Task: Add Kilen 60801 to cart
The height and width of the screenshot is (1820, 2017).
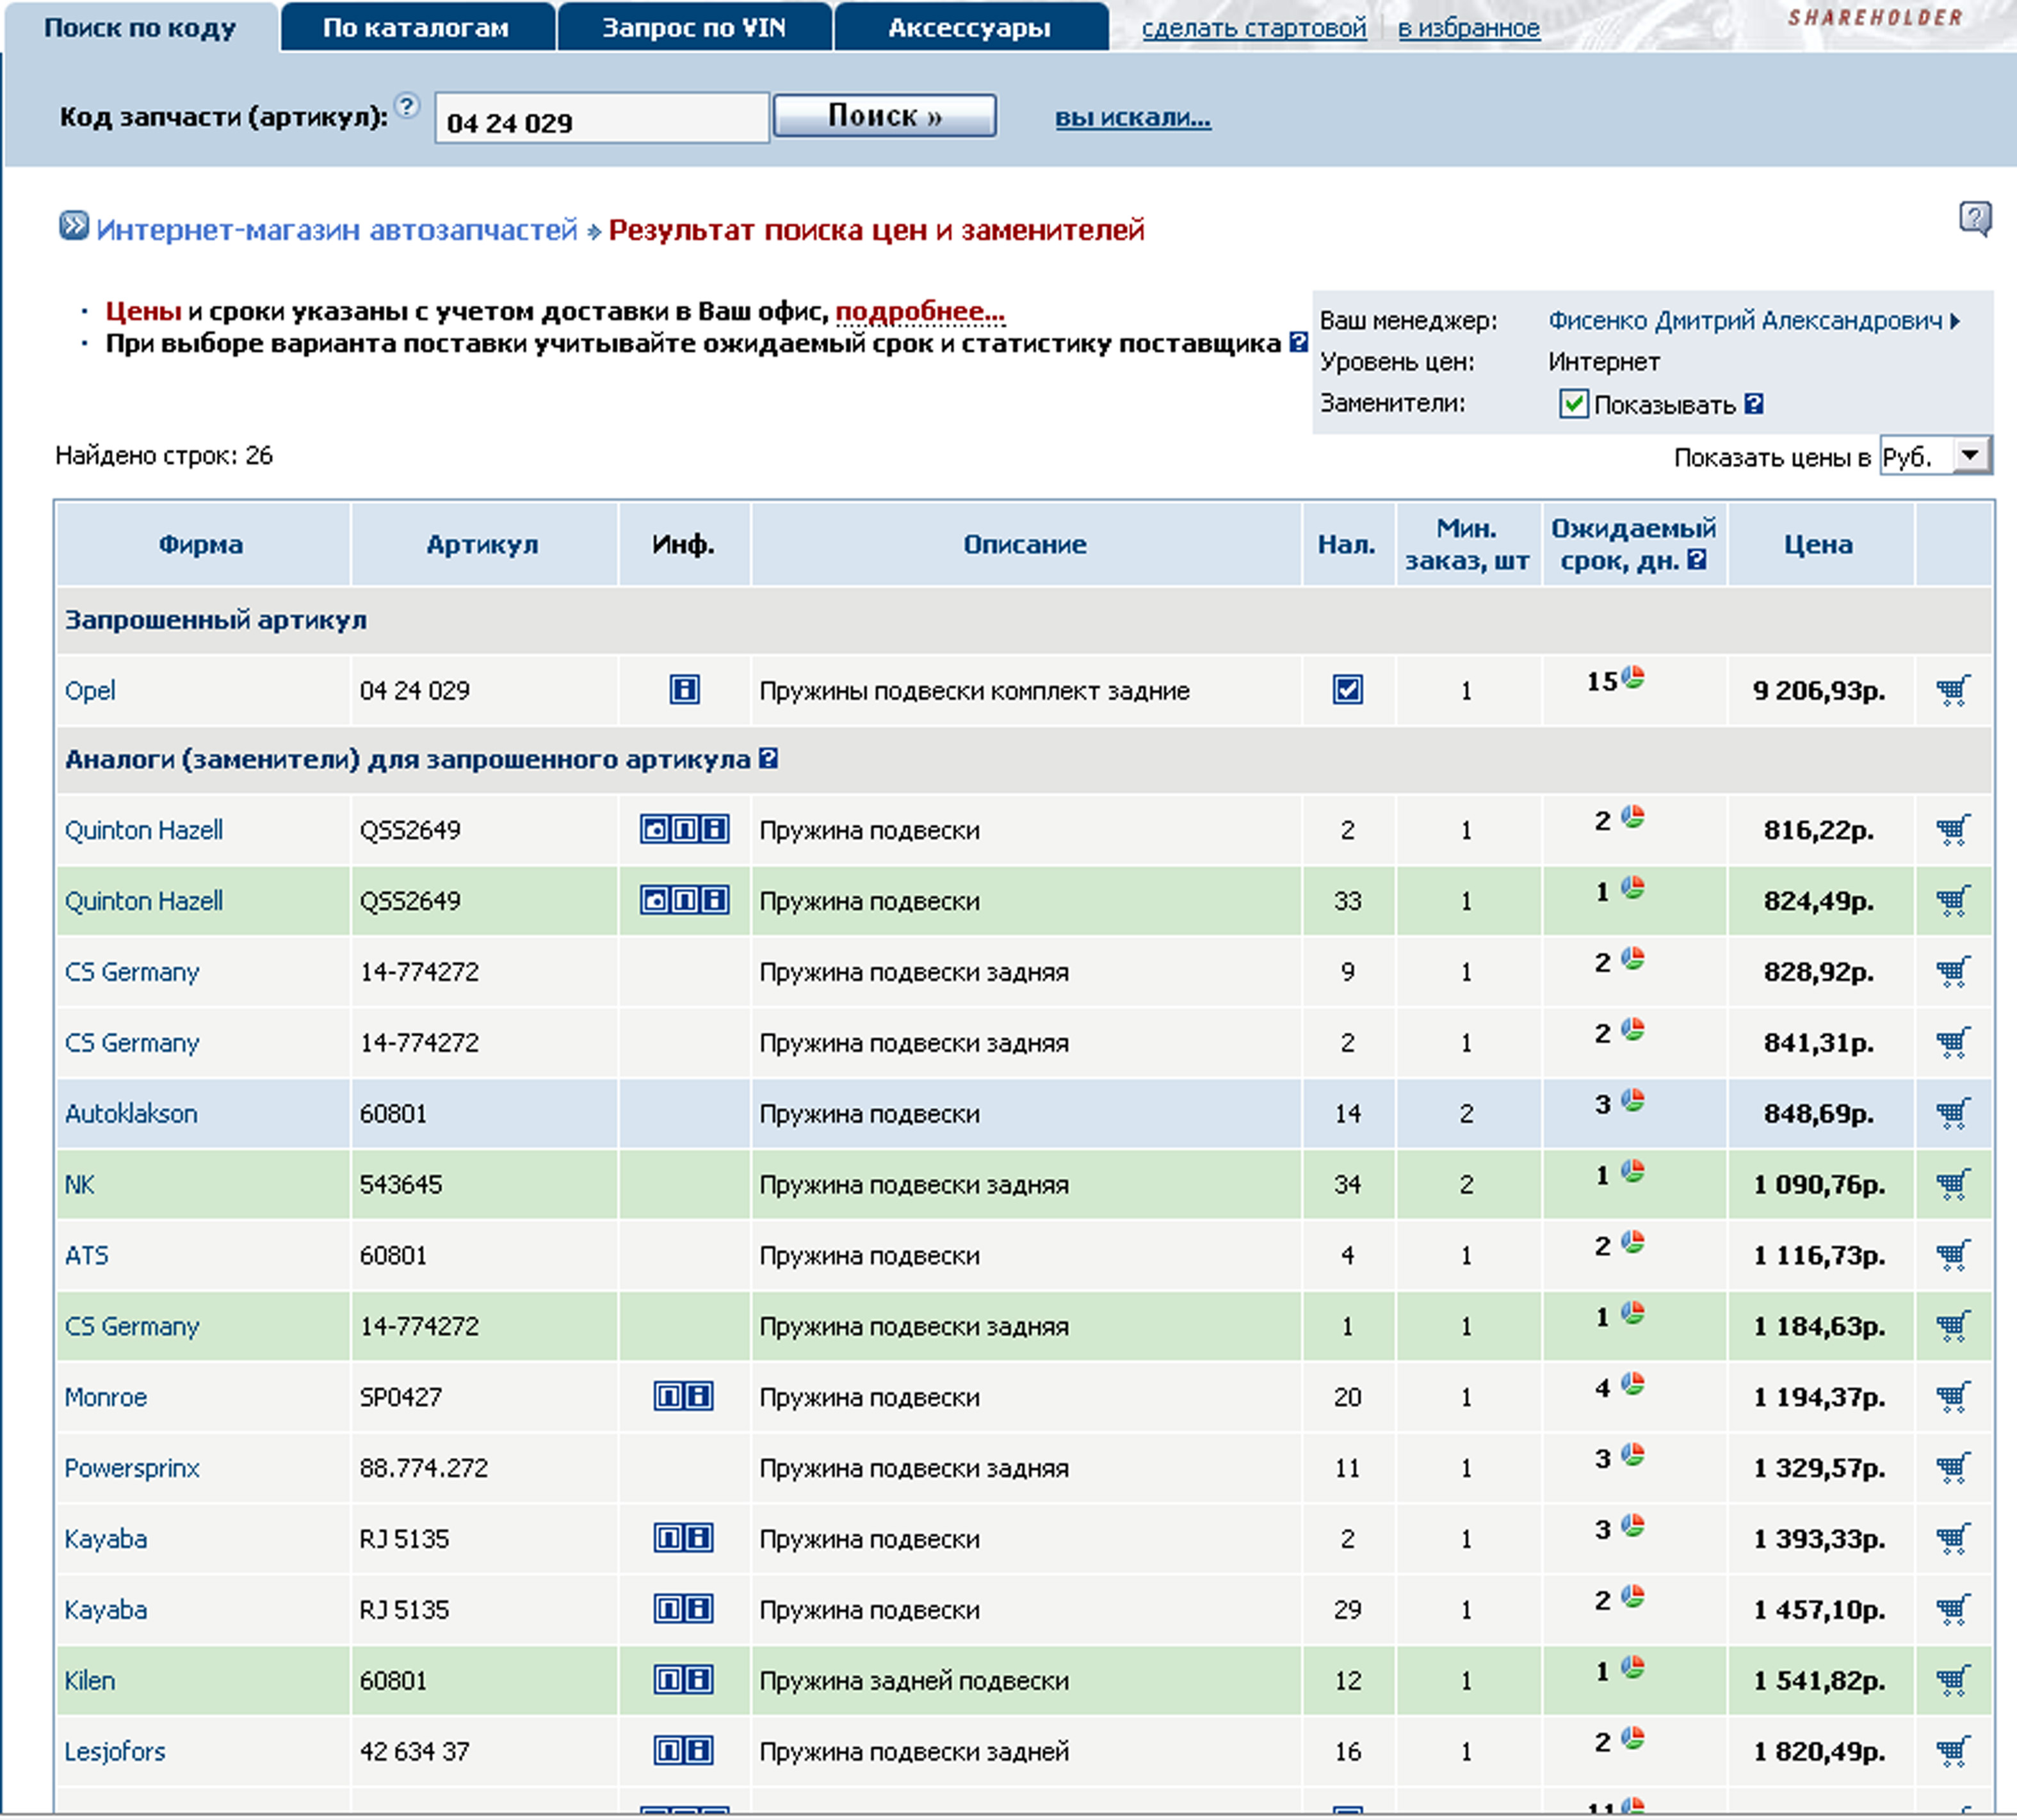Action: tap(1952, 1681)
